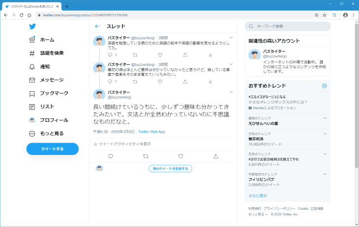Expand options for フィリピンパブ trend

click(325, 174)
